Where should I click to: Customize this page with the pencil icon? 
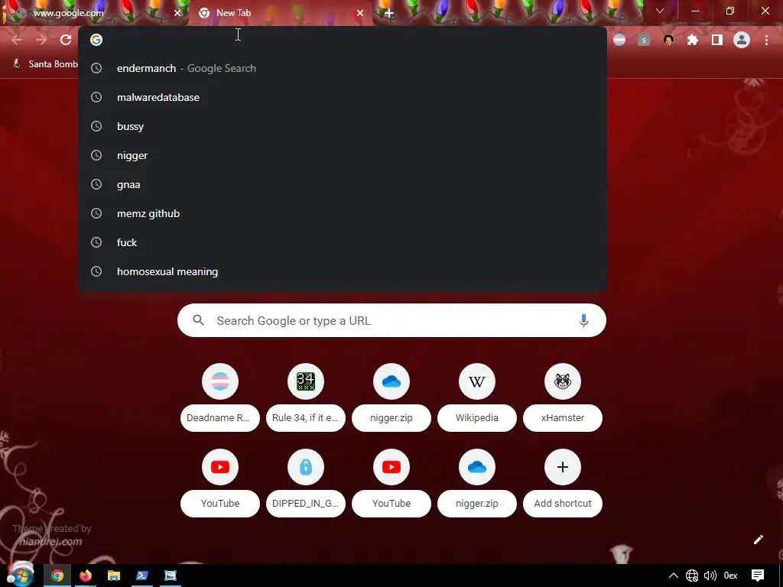pyautogui.click(x=758, y=540)
